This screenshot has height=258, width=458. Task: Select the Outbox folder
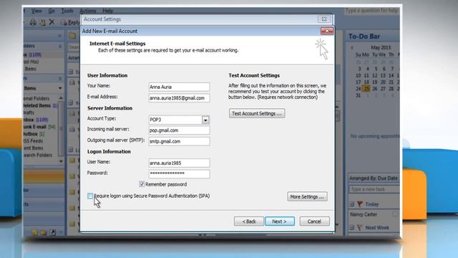tap(34, 134)
